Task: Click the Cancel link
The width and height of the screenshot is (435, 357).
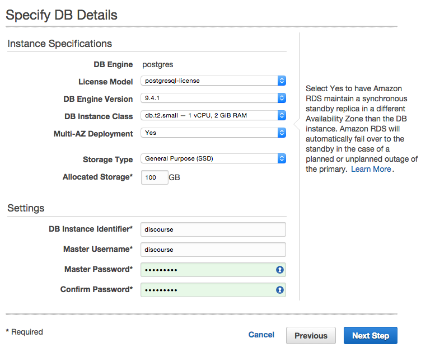Action: [x=261, y=335]
